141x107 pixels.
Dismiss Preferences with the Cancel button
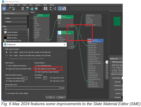pyautogui.click(x=61, y=97)
